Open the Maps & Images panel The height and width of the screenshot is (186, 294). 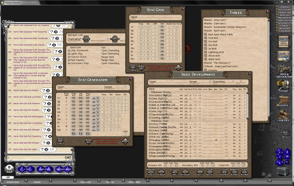[x=284, y=57]
